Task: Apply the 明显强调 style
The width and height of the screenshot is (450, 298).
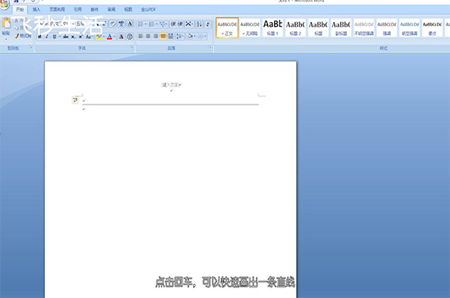Action: tap(410, 28)
